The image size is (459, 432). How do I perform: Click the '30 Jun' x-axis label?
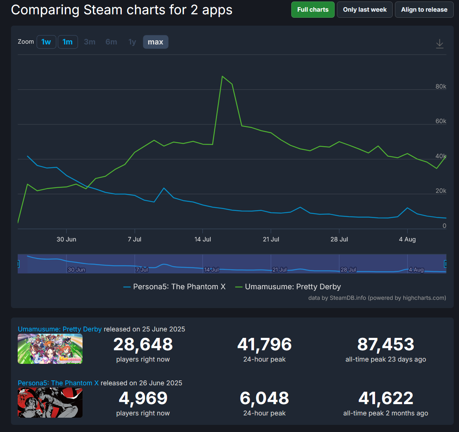tap(66, 239)
